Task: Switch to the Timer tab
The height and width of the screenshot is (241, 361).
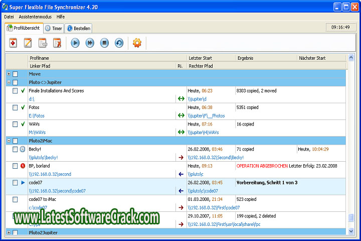Action: [x=54, y=29]
